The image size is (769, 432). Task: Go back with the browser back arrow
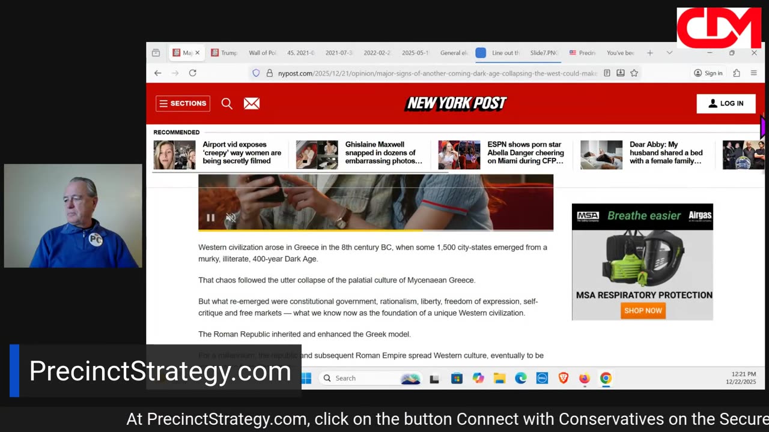157,73
